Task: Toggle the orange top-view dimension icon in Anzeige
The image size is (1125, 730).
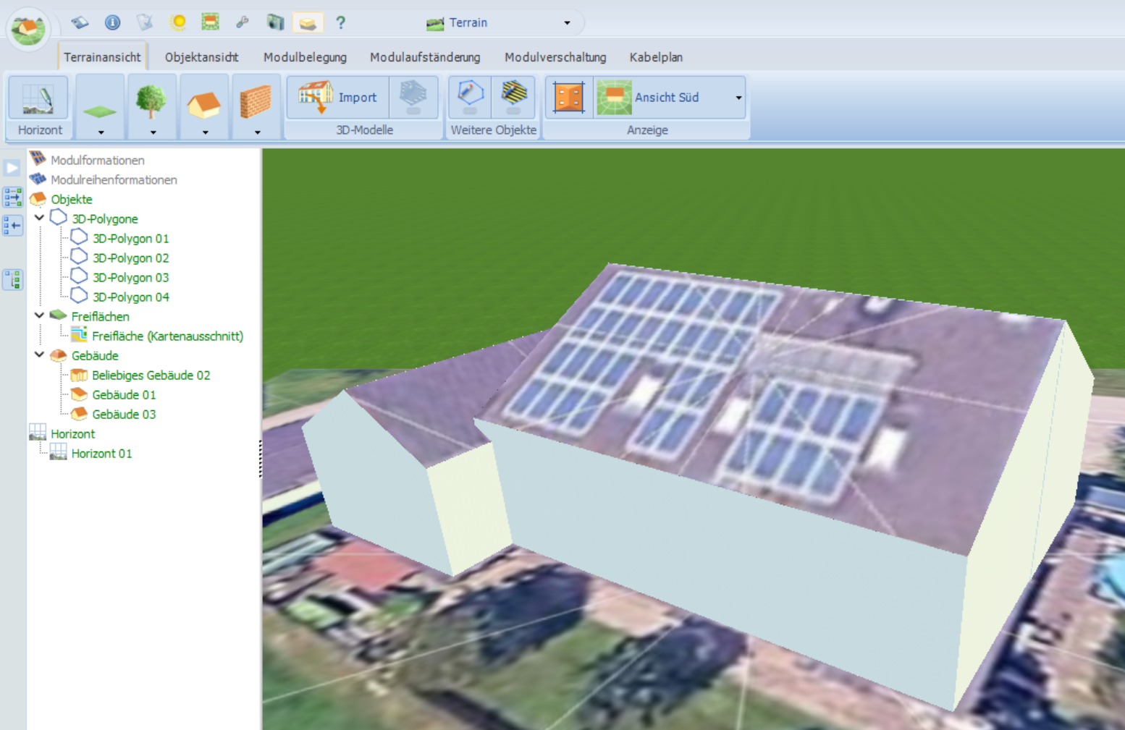Action: (568, 97)
